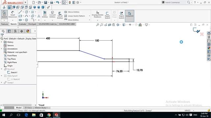Click Move Entities
Image resolution: width=211 pixels, height=118 pixels.
pos(72,20)
